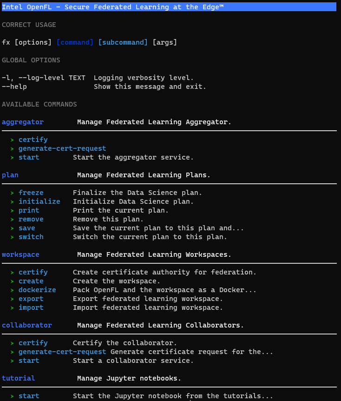Click 'Remove this plan.' description

(x=108, y=219)
